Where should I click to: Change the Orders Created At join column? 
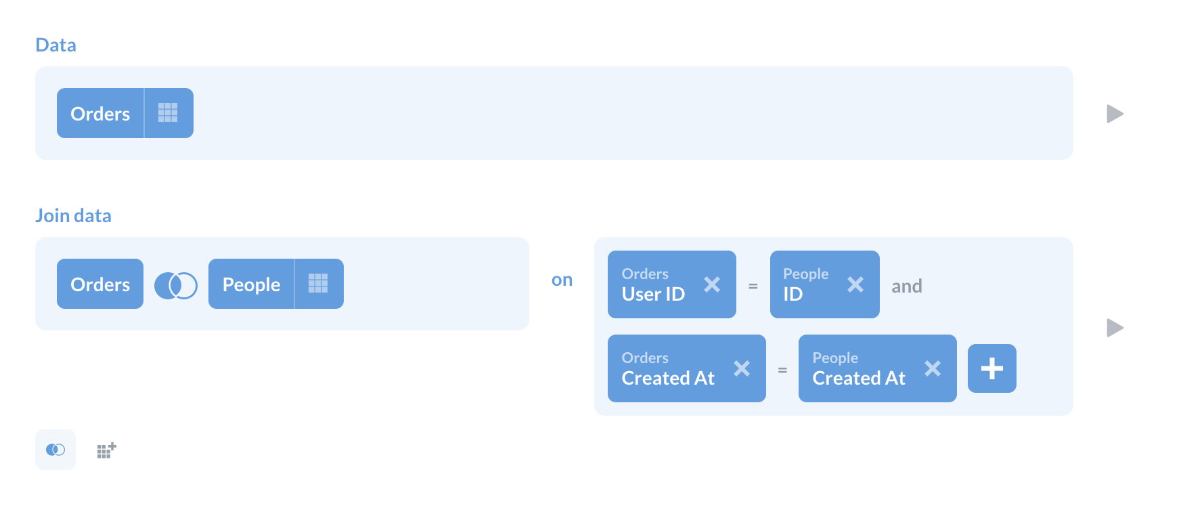tap(667, 369)
